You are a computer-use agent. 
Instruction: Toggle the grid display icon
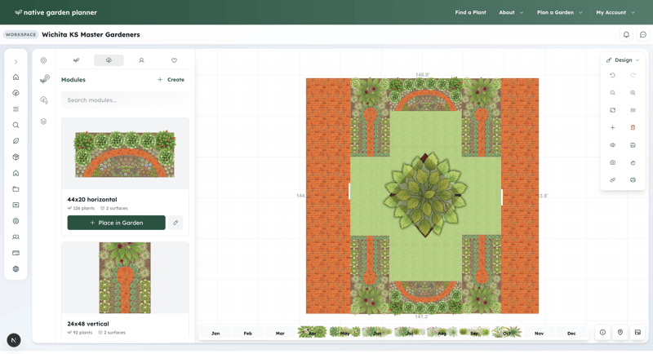633,110
